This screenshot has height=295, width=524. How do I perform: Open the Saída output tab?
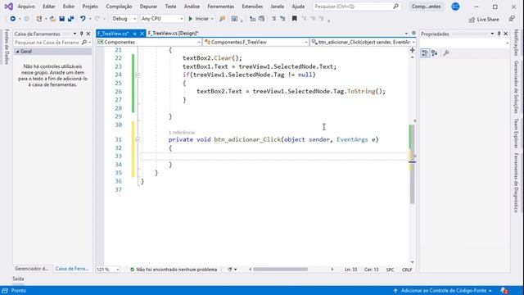click(18, 279)
